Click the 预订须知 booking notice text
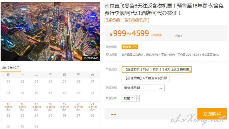The width and height of the screenshot is (229, 129). (111, 55)
